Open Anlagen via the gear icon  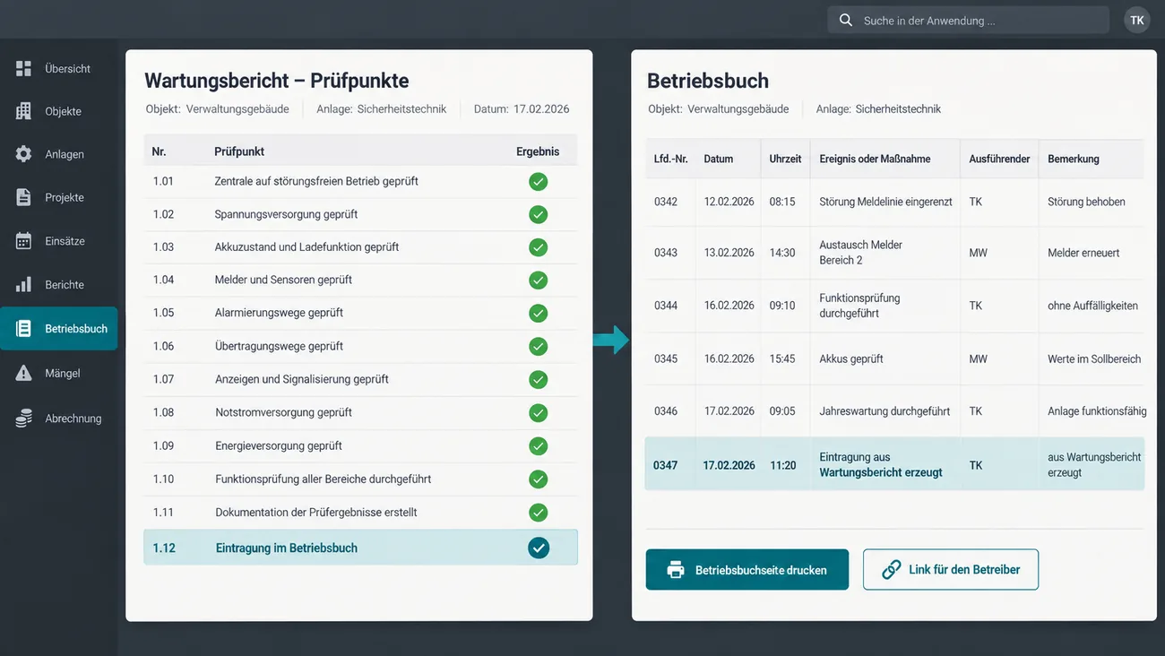coord(23,154)
